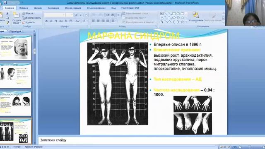The image size is (265, 149).
Task: Click Русский (Россия) language in status bar
Action: pos(34,147)
